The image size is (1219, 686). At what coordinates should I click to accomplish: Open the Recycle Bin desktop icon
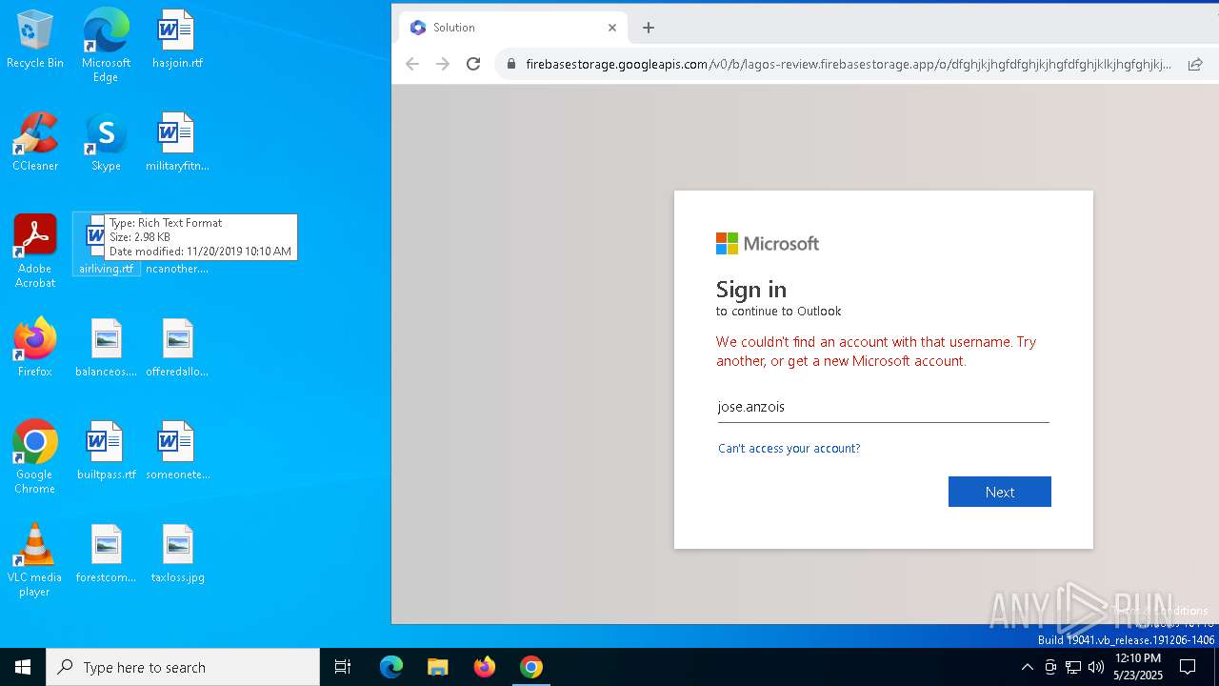point(34,39)
